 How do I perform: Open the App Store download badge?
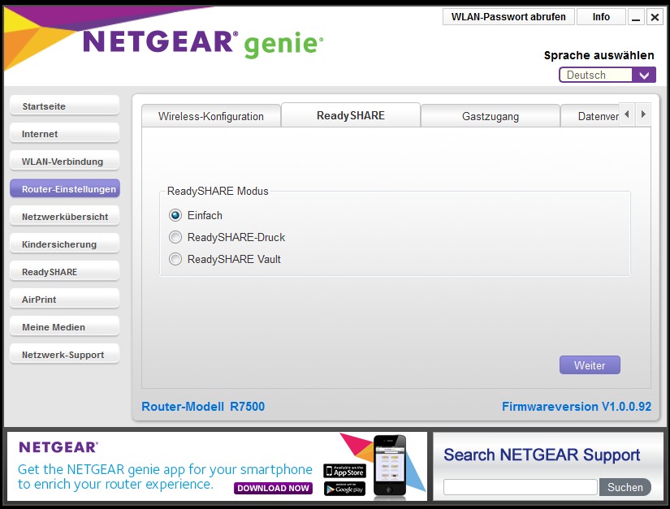pyautogui.click(x=344, y=471)
